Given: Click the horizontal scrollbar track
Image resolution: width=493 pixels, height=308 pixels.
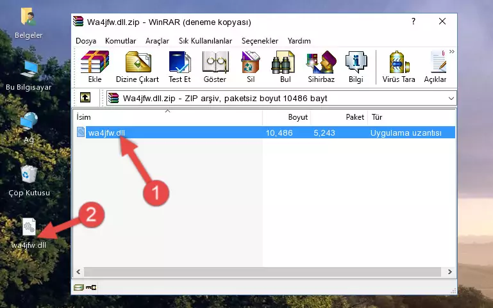Looking at the screenshot, I should (x=263, y=272).
